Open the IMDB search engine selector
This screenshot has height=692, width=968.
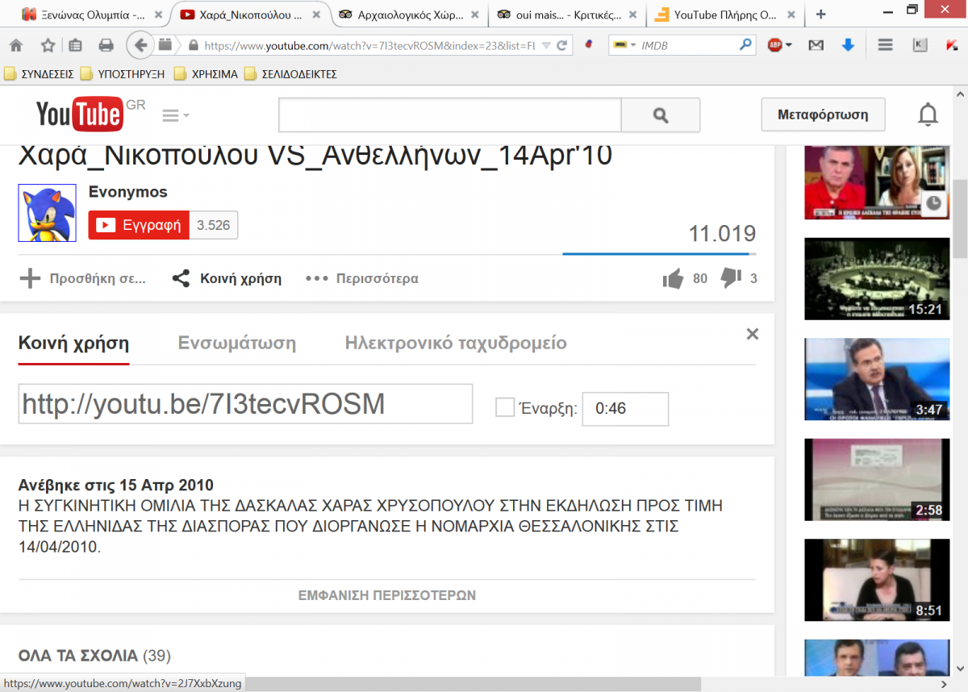coord(624,45)
